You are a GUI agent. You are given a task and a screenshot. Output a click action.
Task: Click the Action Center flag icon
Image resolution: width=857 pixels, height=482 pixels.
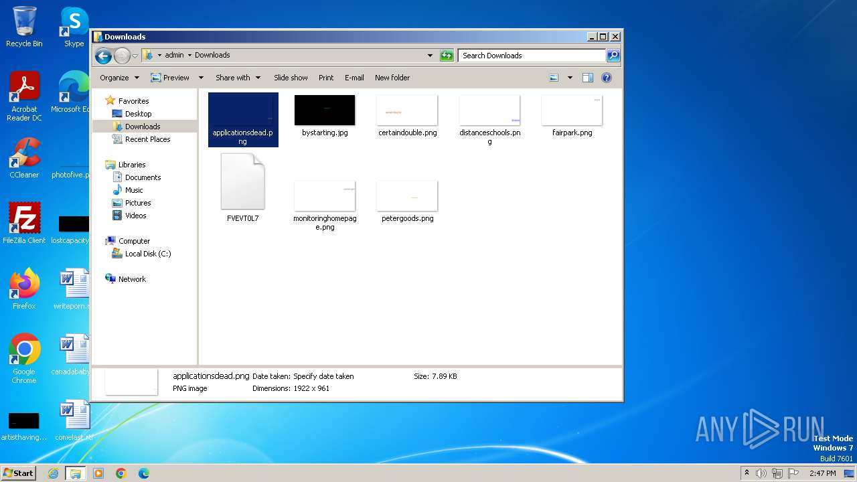[x=793, y=473]
